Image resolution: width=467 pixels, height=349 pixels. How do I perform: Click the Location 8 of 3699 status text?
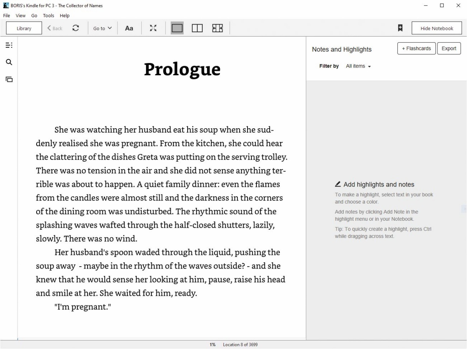point(240,345)
